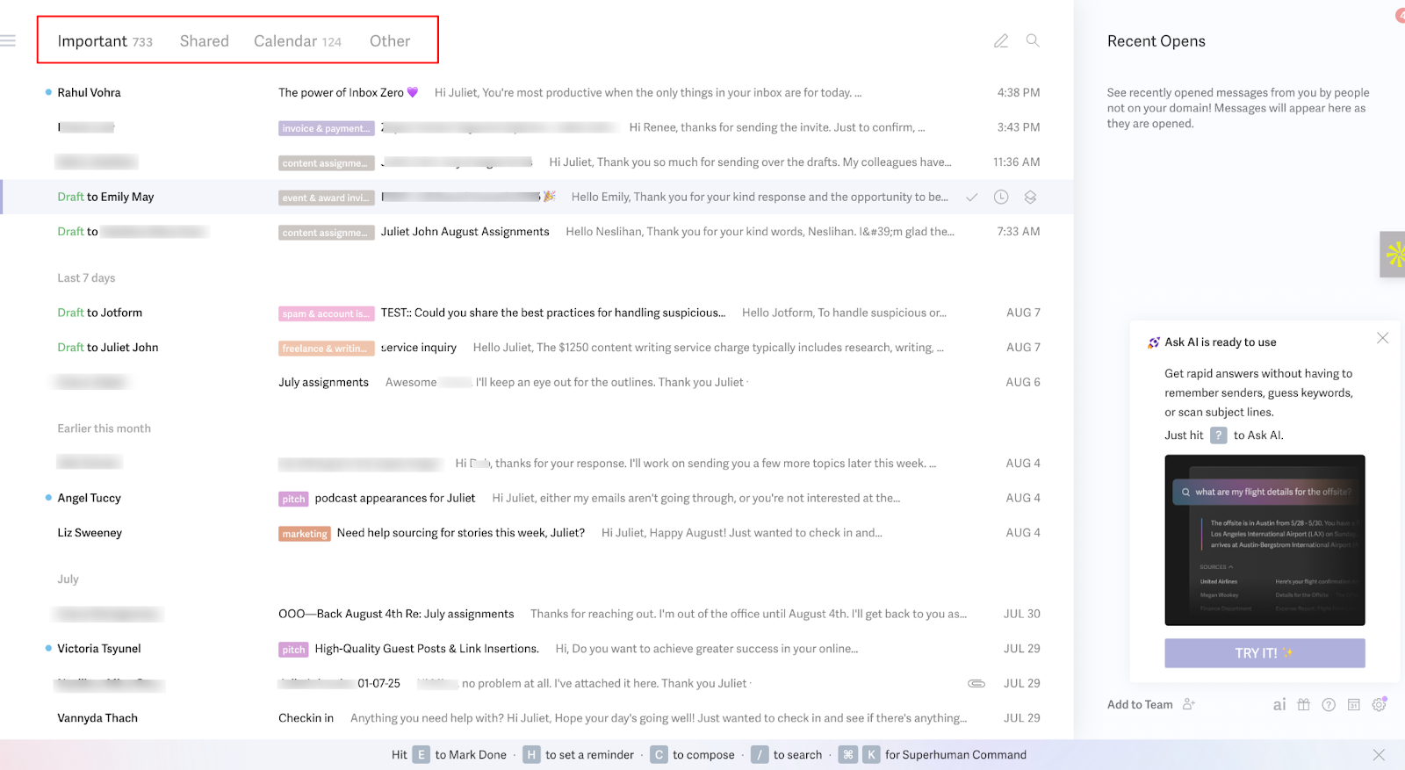
Task: Click the E key hint for Mark Done
Action: [x=421, y=755]
